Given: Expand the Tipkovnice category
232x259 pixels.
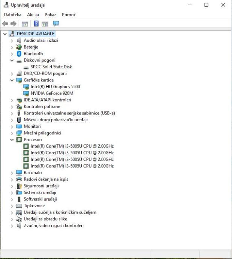Looking at the screenshot, I should pyautogui.click(x=12, y=206).
